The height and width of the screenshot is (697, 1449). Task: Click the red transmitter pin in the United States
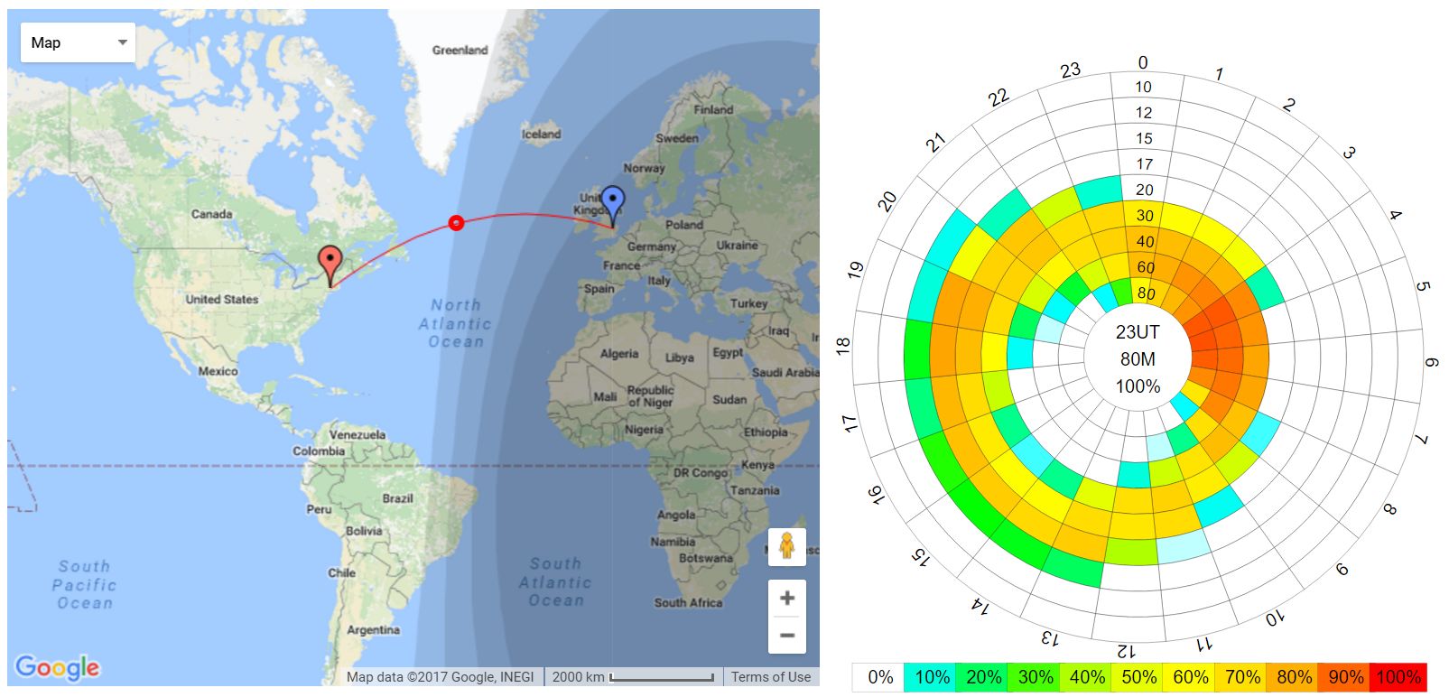(x=330, y=263)
